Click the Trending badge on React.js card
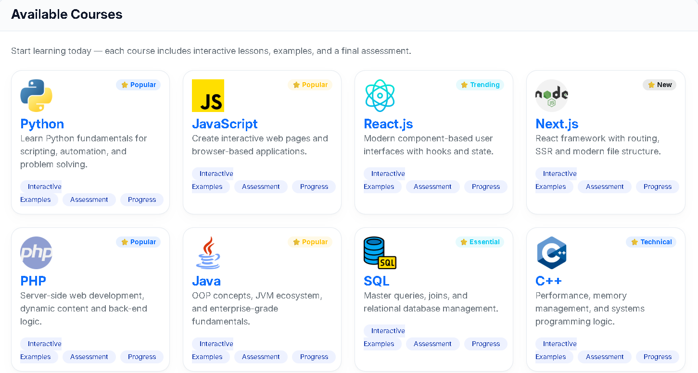 (480, 85)
